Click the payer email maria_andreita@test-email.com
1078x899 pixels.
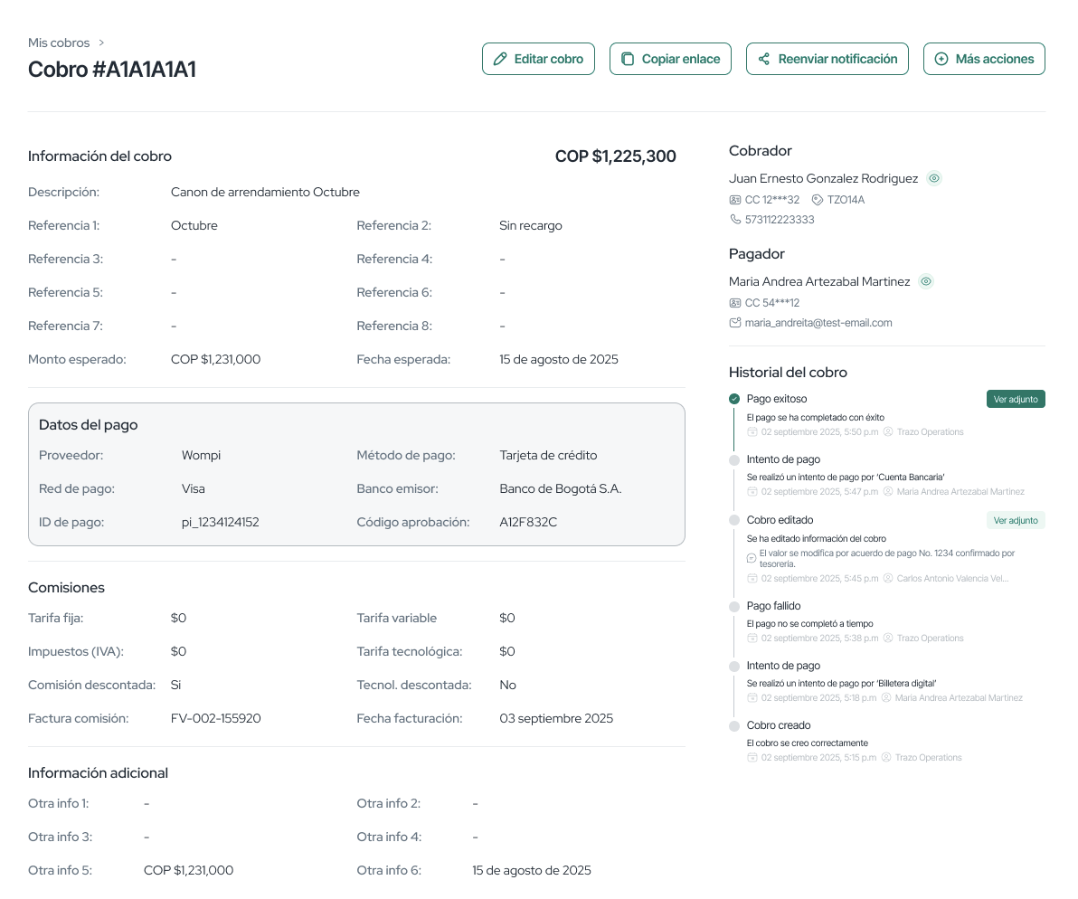click(x=818, y=323)
